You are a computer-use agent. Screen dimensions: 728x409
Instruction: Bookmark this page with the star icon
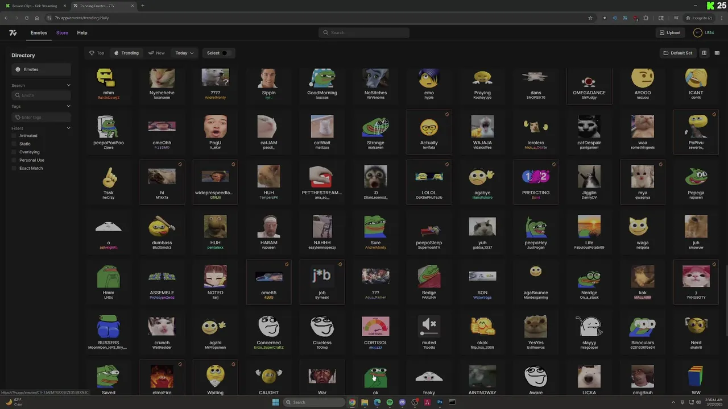(590, 18)
